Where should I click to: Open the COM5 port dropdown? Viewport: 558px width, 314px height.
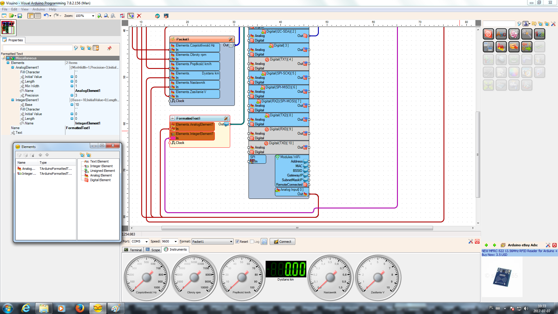(x=146, y=242)
